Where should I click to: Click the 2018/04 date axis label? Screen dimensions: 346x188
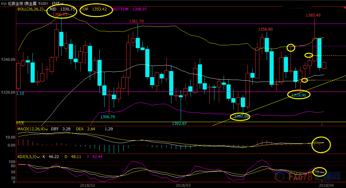pyautogui.click(x=326, y=185)
